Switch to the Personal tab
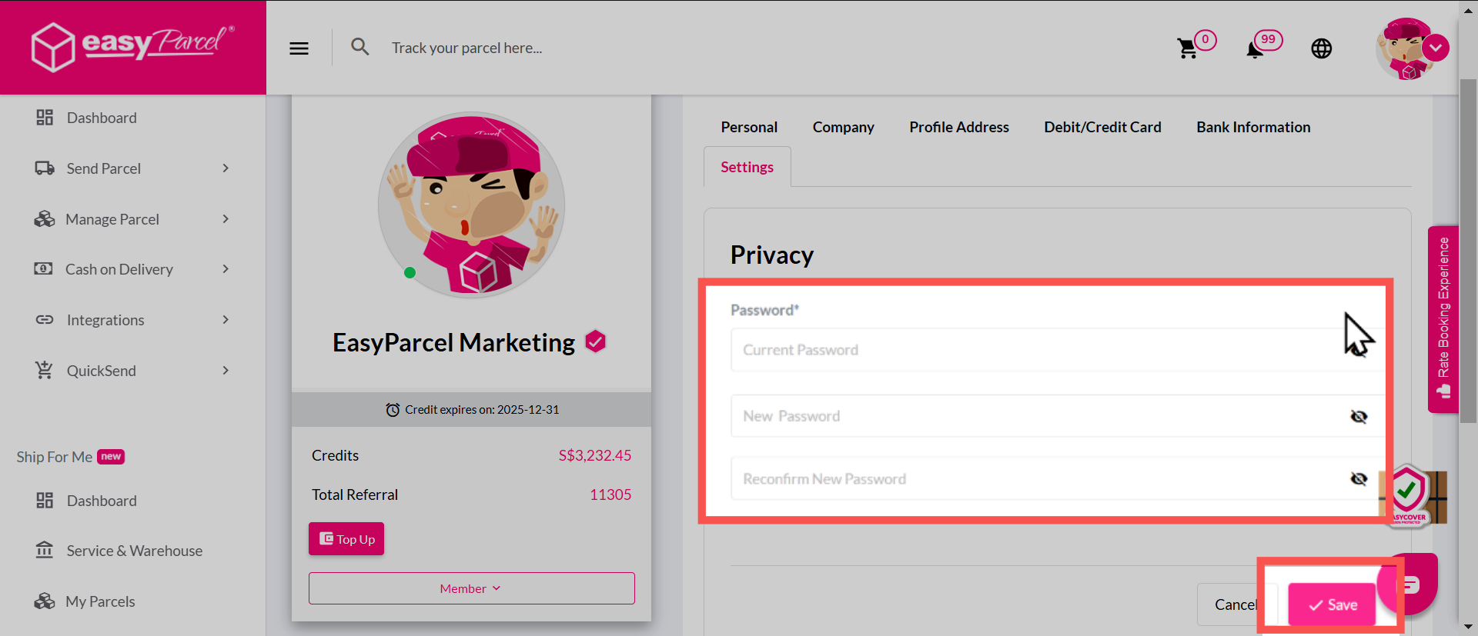This screenshot has height=636, width=1478. click(x=749, y=127)
